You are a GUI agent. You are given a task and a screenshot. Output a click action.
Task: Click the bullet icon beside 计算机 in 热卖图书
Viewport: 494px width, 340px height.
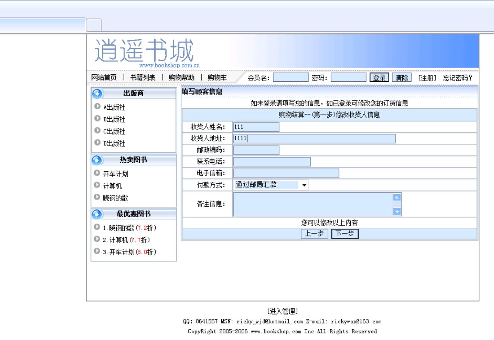click(x=97, y=185)
